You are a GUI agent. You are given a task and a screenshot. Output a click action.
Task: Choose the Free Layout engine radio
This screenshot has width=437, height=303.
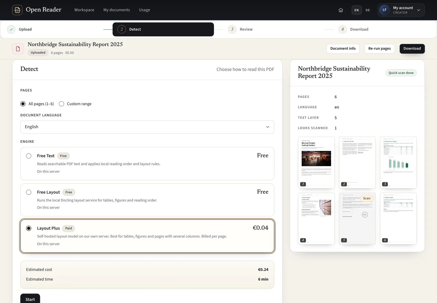click(29, 192)
